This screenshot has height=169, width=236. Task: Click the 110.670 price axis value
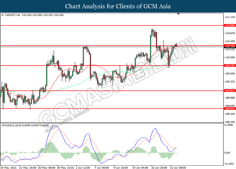(230, 33)
